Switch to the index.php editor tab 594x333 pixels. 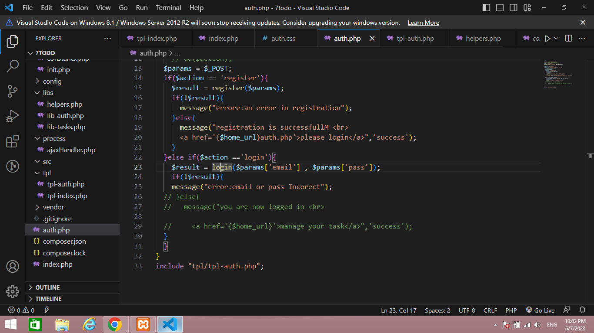click(x=224, y=39)
